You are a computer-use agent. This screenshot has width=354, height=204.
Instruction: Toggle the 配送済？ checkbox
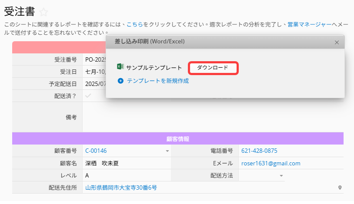tap(88, 96)
